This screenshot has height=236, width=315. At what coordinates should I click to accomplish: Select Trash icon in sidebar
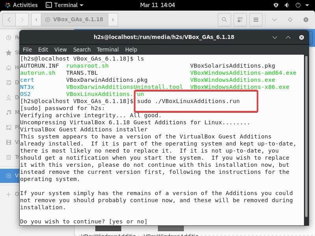coord(9,157)
